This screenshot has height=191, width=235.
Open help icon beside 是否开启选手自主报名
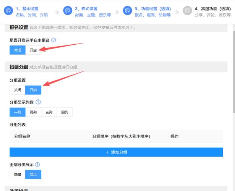[x=53, y=40]
